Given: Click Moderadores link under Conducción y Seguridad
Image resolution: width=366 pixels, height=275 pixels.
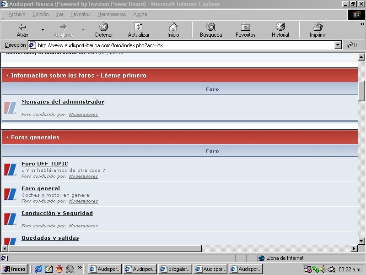Looking at the screenshot, I should click(x=83, y=226).
